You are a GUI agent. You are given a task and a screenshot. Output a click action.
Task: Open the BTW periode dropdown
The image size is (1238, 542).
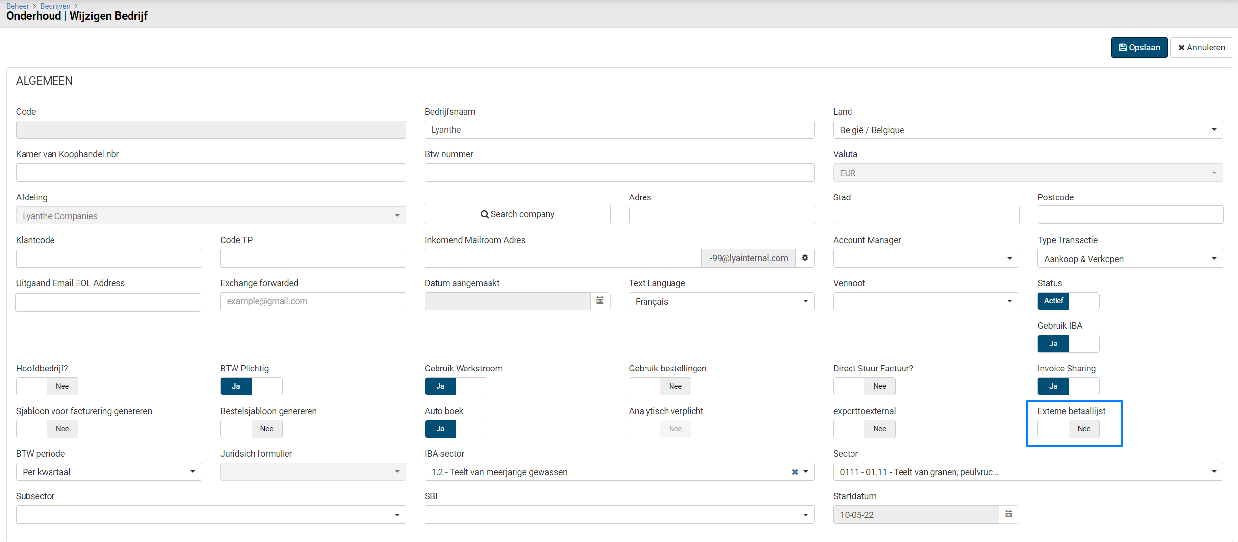pyautogui.click(x=108, y=472)
